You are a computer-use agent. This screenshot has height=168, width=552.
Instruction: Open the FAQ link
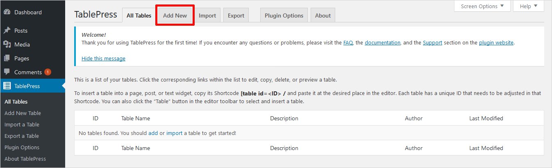coord(348,42)
